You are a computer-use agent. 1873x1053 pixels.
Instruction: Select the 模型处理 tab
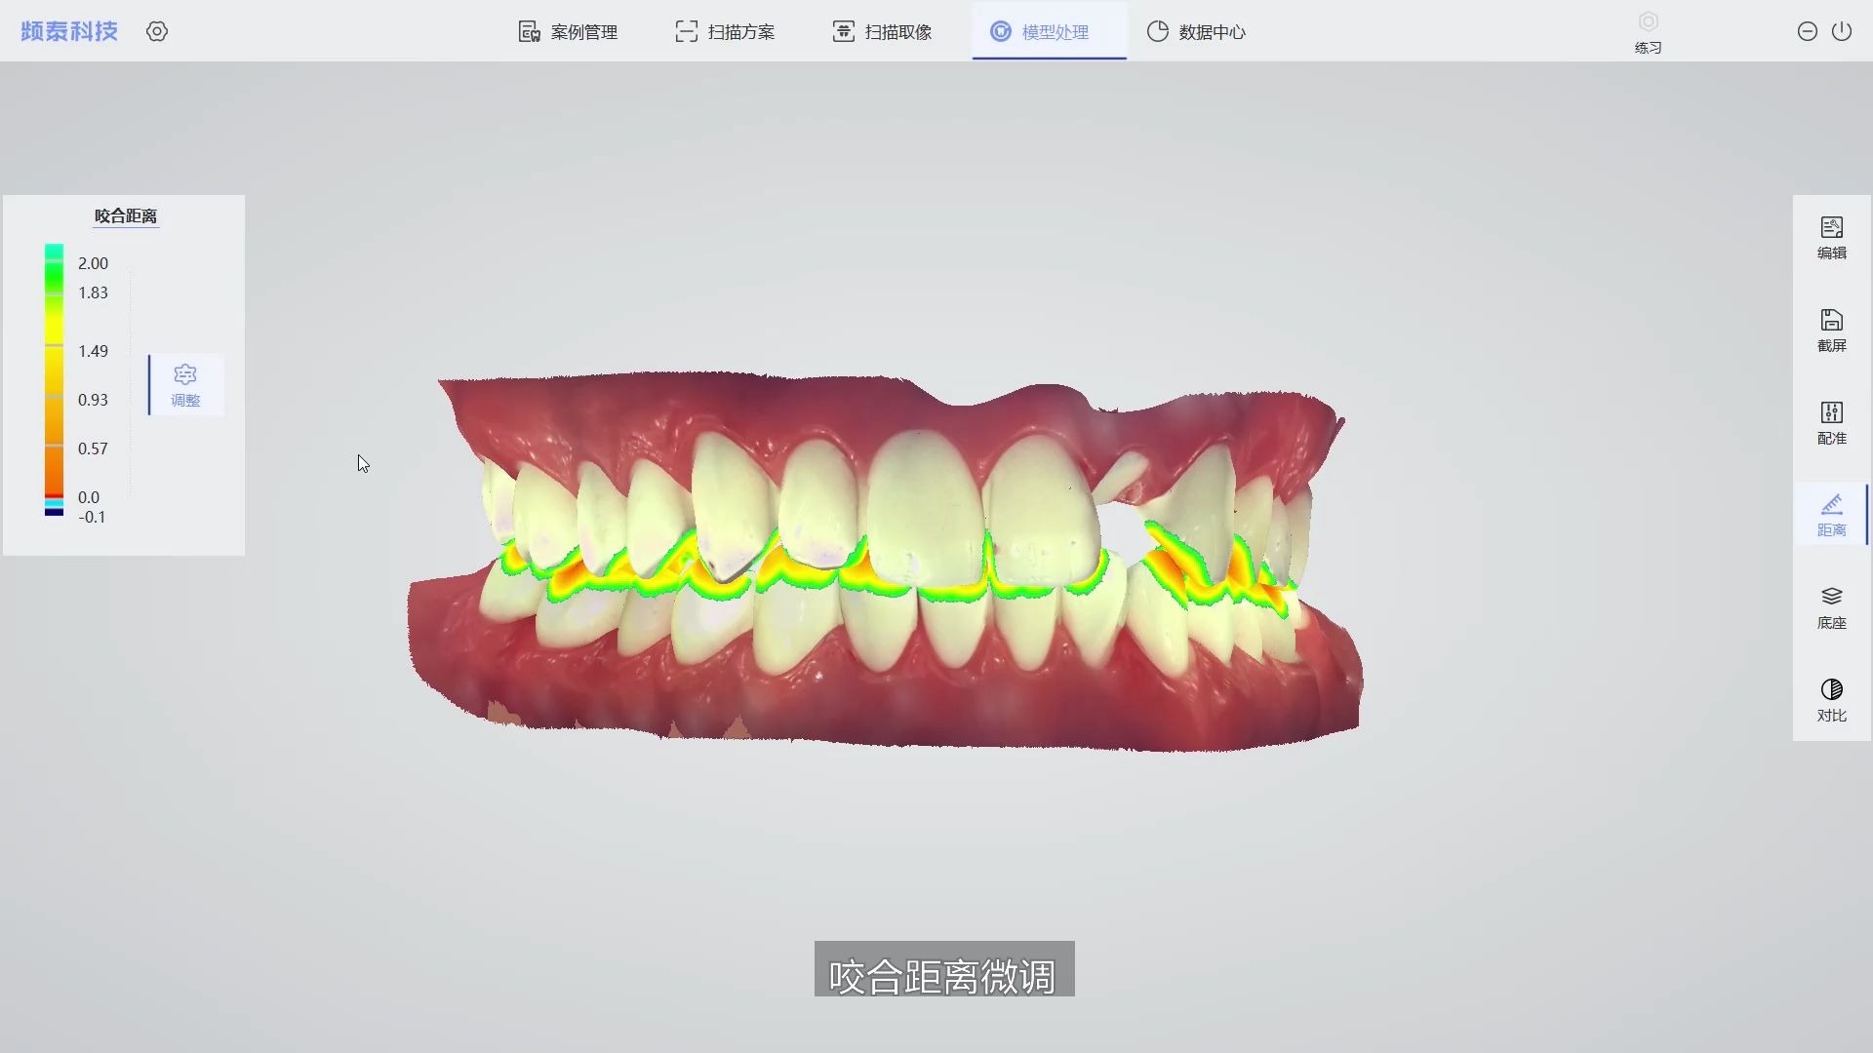coord(1049,31)
